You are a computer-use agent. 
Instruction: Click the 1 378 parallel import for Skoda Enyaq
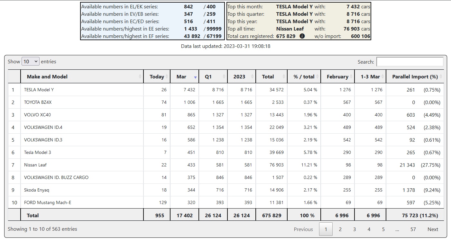tap(409, 190)
